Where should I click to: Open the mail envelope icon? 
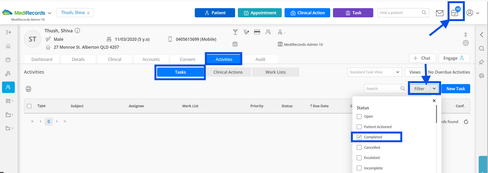(440, 13)
